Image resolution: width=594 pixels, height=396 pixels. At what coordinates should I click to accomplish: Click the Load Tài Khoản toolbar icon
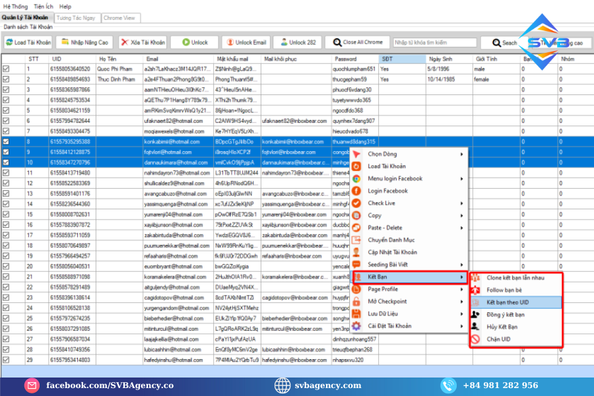tap(10, 42)
